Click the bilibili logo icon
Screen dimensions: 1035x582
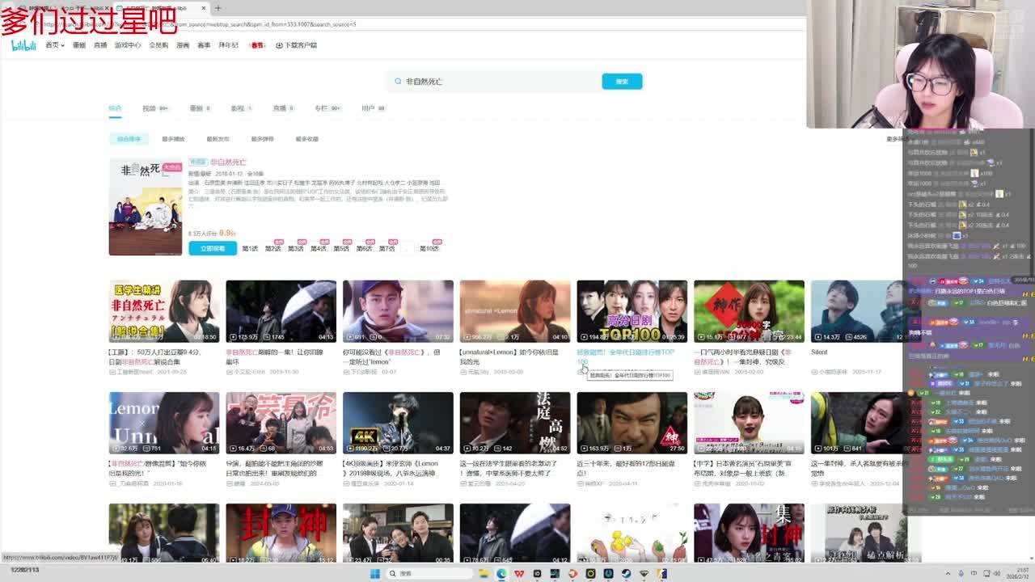pos(23,45)
